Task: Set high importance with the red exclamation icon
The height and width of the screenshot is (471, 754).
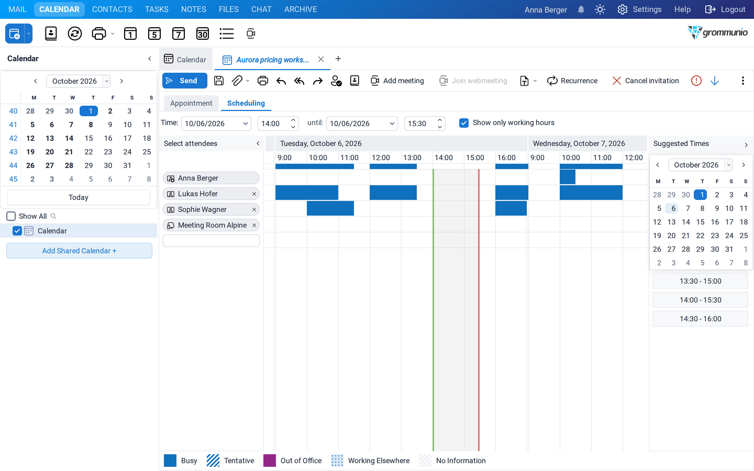Action: point(696,81)
